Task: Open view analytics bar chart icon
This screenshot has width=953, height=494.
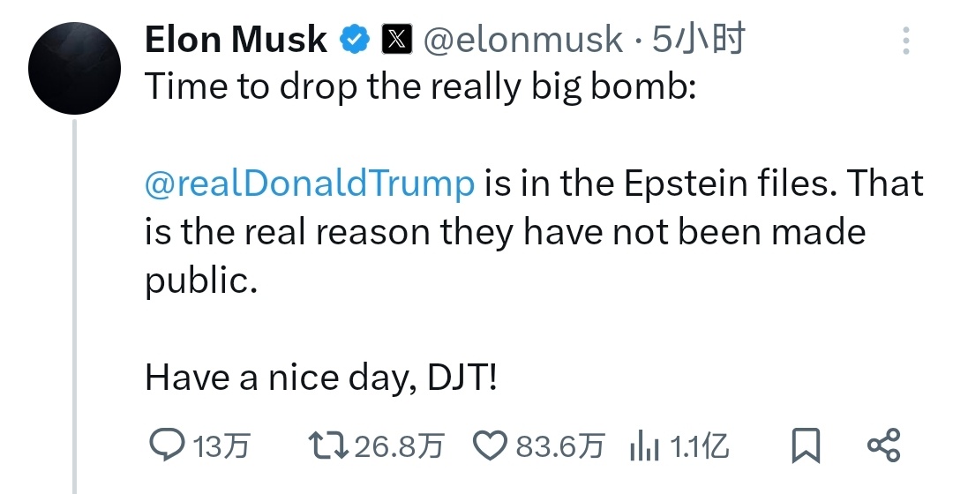Action: [644, 446]
